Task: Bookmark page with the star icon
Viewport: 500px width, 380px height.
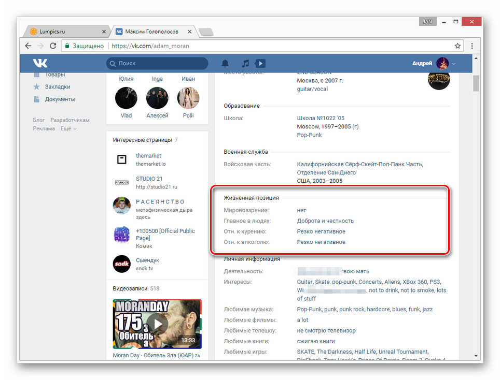Action: tap(457, 46)
